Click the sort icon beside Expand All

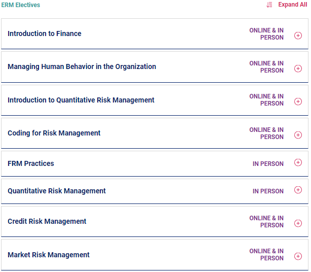269,5
